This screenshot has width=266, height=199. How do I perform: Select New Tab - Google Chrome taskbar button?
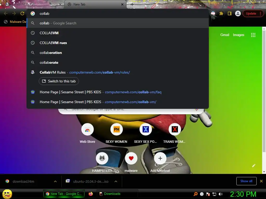pyautogui.click(x=64, y=194)
